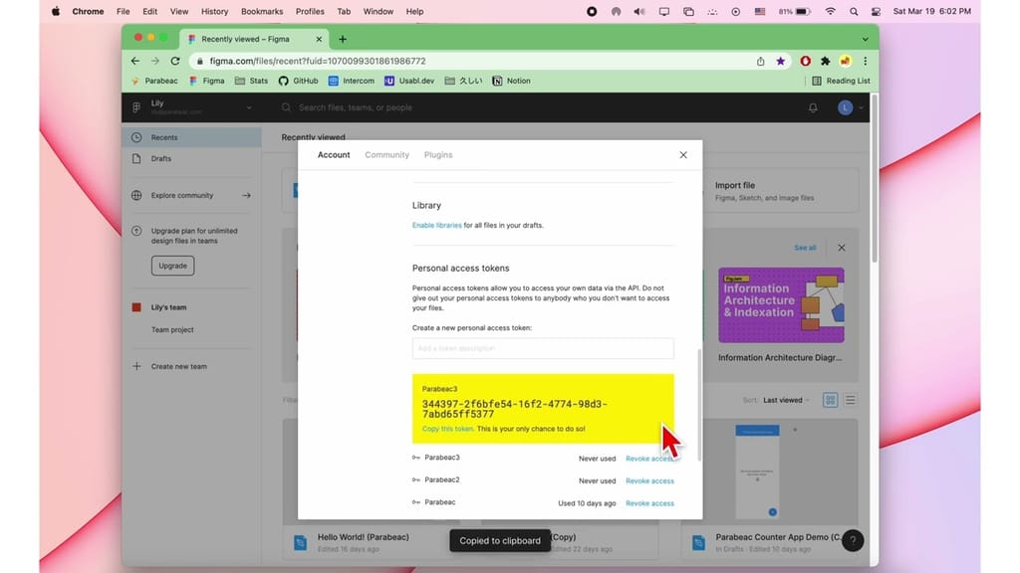This screenshot has height=573, width=1020.
Task: Open help via the question mark icon
Action: pos(854,540)
